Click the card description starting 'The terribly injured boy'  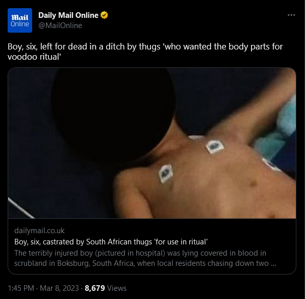pos(145,258)
